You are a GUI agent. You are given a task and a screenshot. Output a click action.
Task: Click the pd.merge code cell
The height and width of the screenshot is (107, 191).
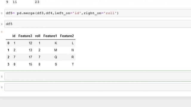coord(98,13)
